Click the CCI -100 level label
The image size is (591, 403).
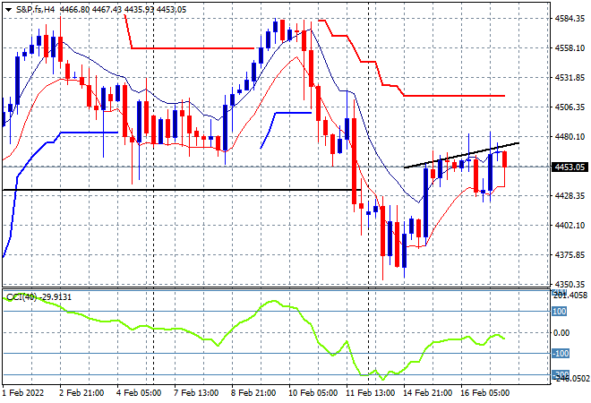click(561, 354)
